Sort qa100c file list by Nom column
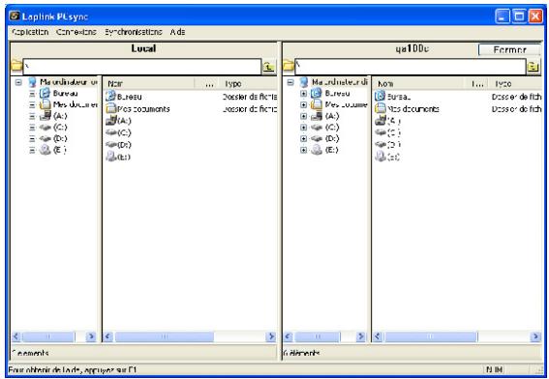 pos(418,84)
